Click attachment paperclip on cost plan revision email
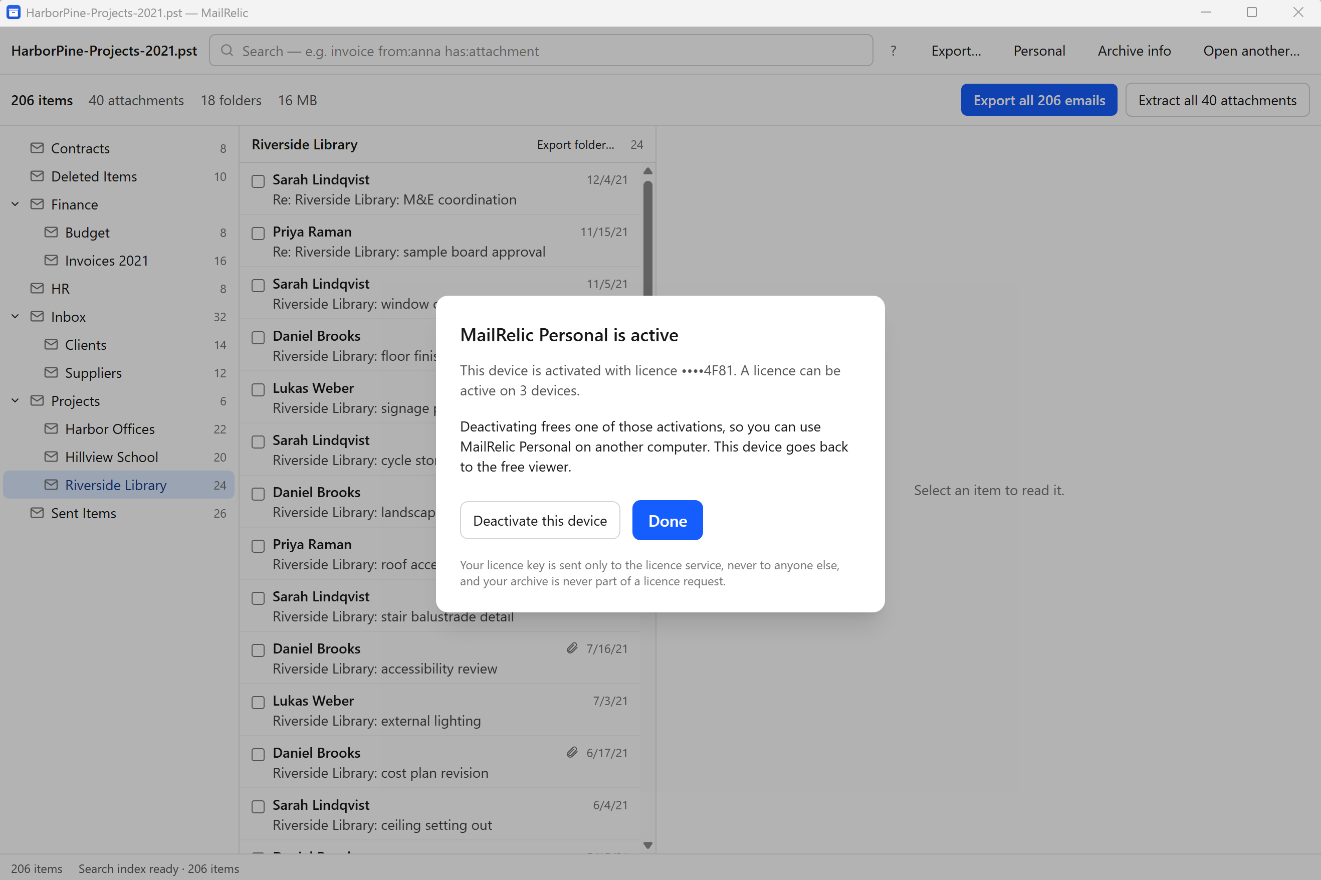The width and height of the screenshot is (1321, 880). (x=572, y=753)
